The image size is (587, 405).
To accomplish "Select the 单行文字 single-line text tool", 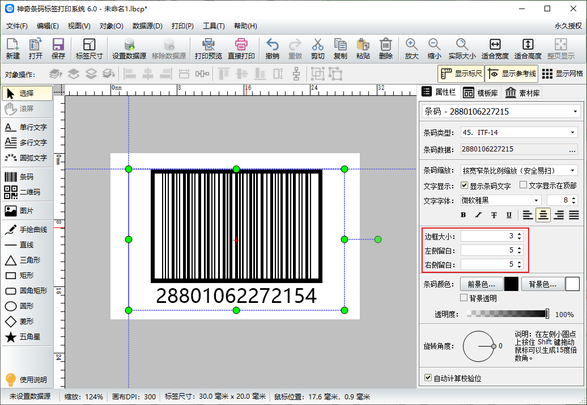I will click(27, 128).
